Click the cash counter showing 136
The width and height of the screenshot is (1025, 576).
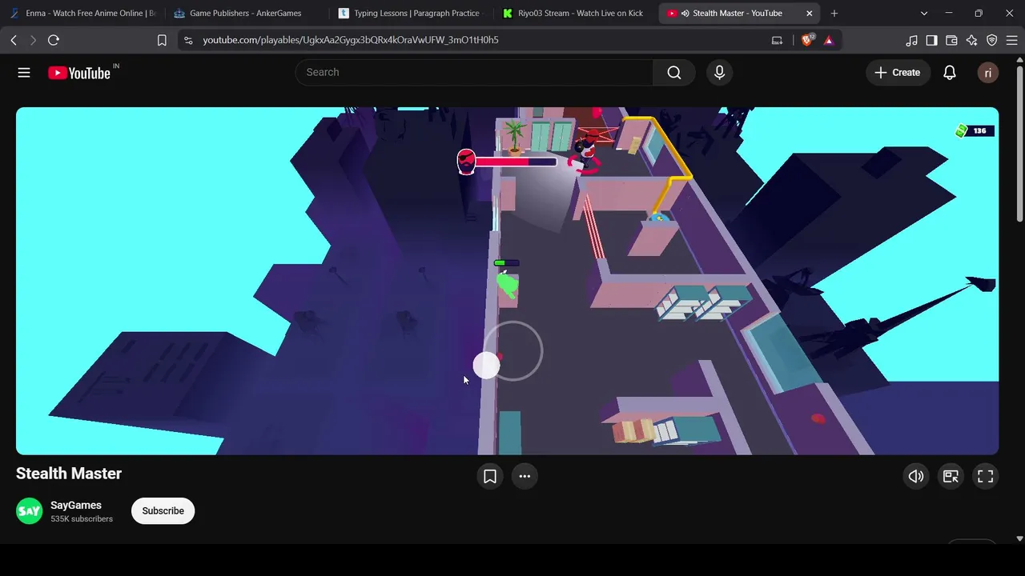tap(974, 130)
